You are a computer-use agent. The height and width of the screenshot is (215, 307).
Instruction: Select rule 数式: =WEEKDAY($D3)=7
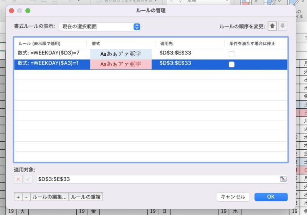49,53
